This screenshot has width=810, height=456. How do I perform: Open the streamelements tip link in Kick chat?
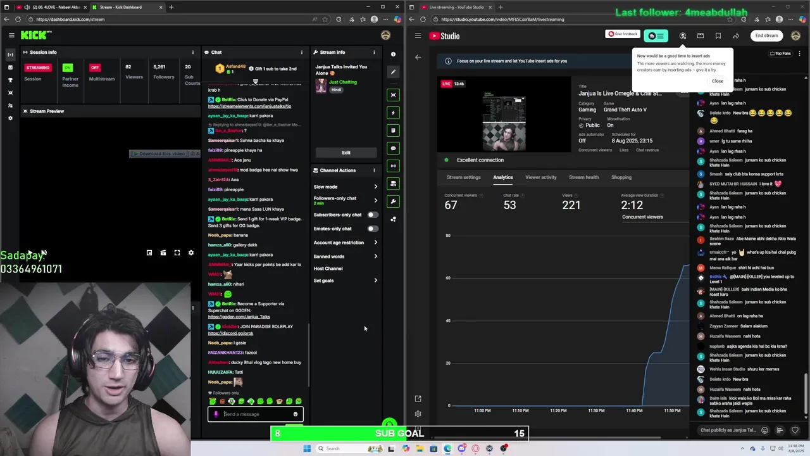249,106
